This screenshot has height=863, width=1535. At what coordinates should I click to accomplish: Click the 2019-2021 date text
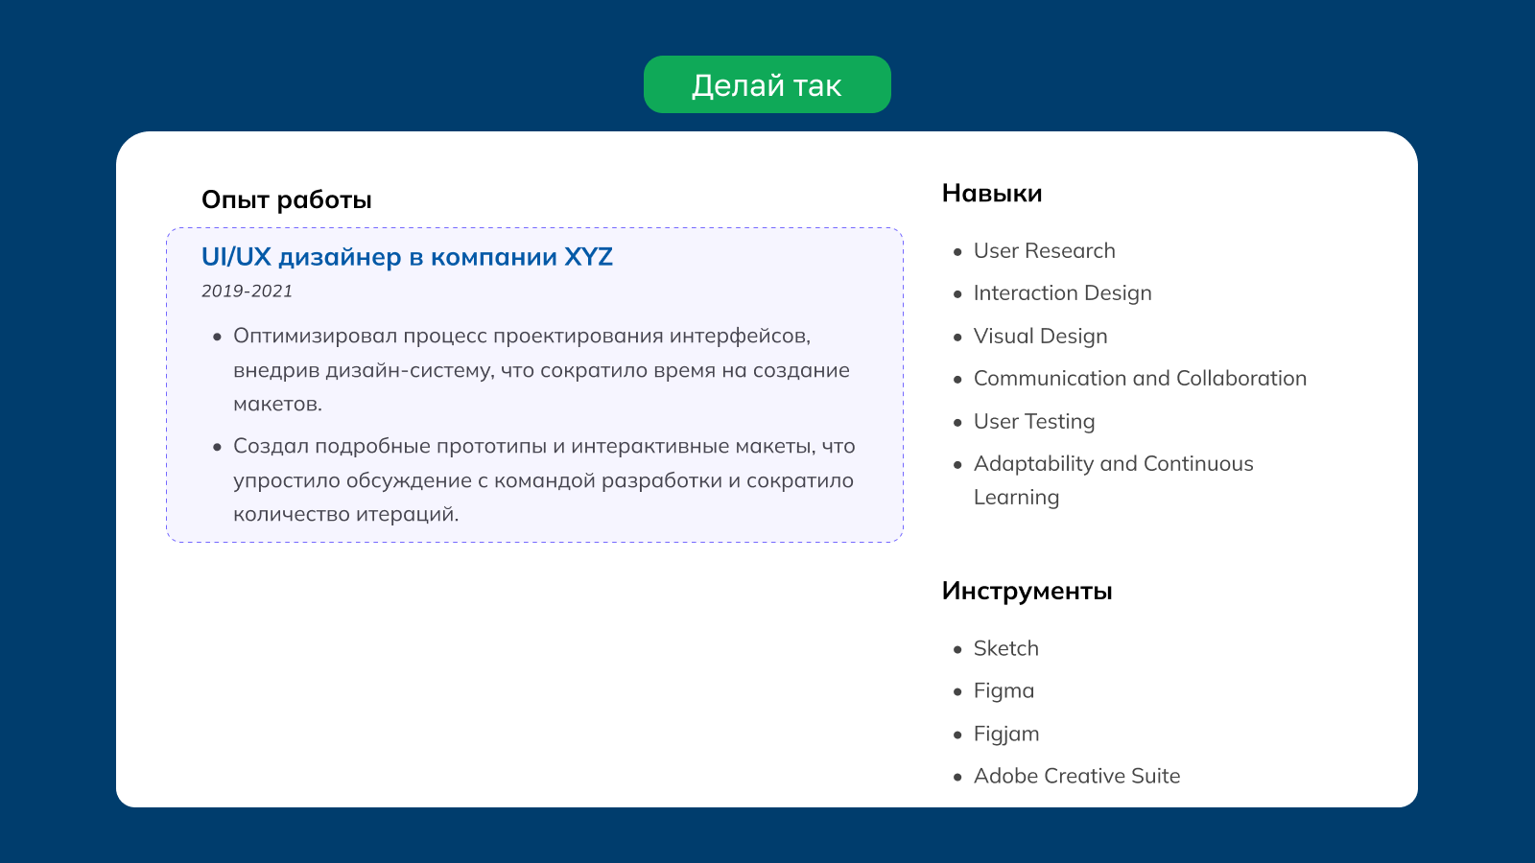247,292
